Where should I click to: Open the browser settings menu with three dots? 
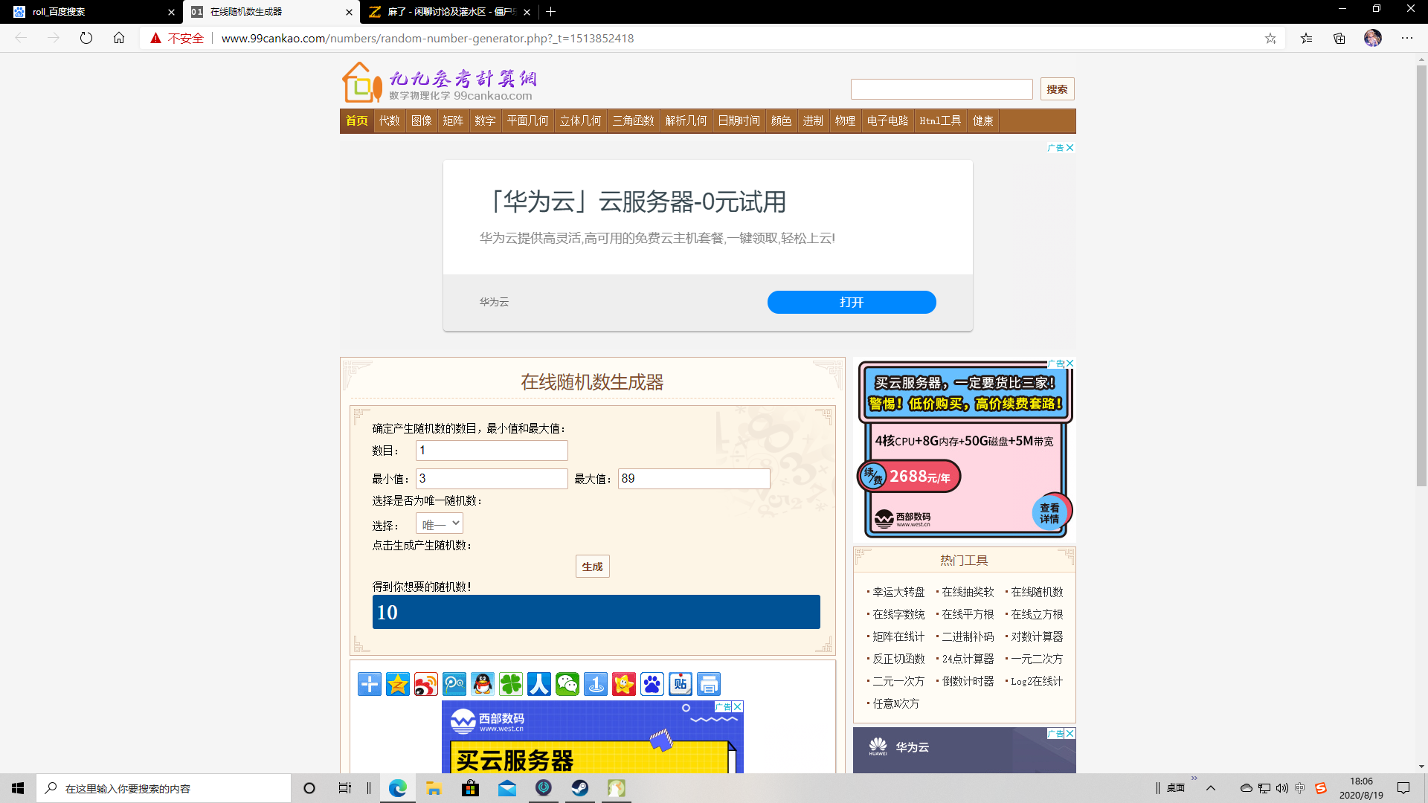(x=1408, y=38)
